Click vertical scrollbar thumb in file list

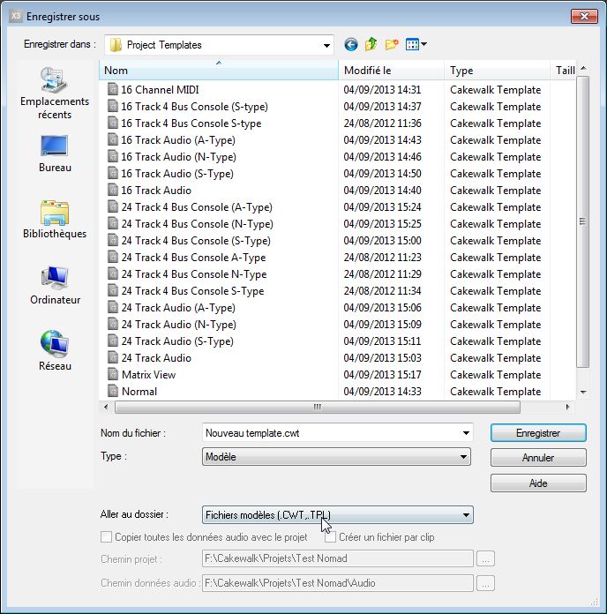point(582,221)
